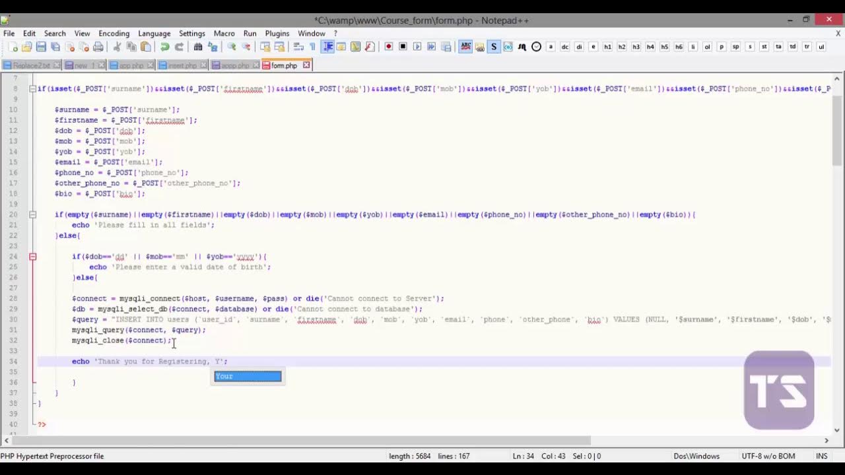
Task: Select 'Your' from the autocomplete popup
Action: tap(248, 376)
